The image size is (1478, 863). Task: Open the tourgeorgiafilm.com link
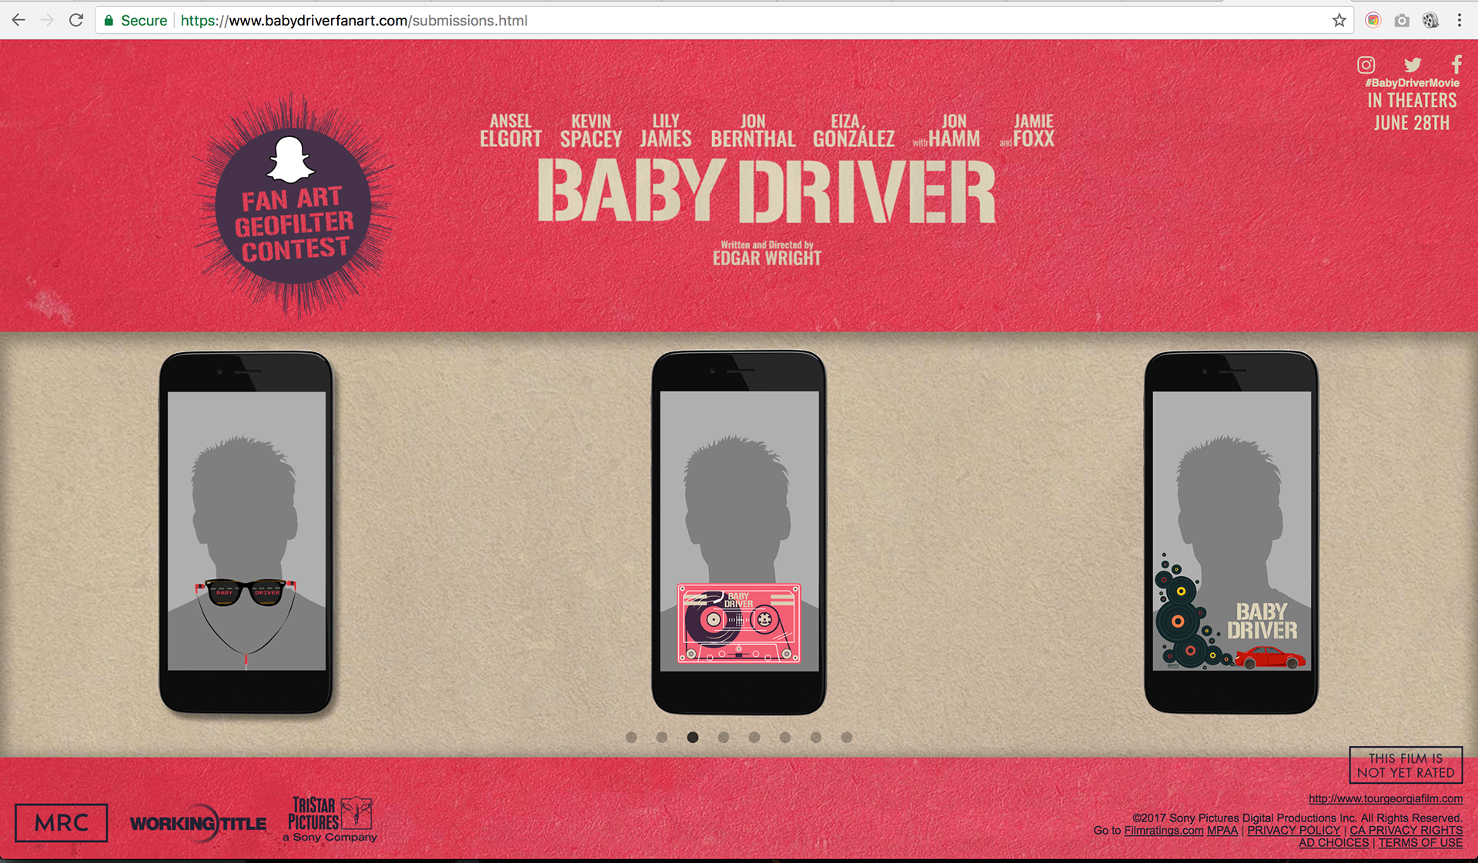tap(1386, 798)
